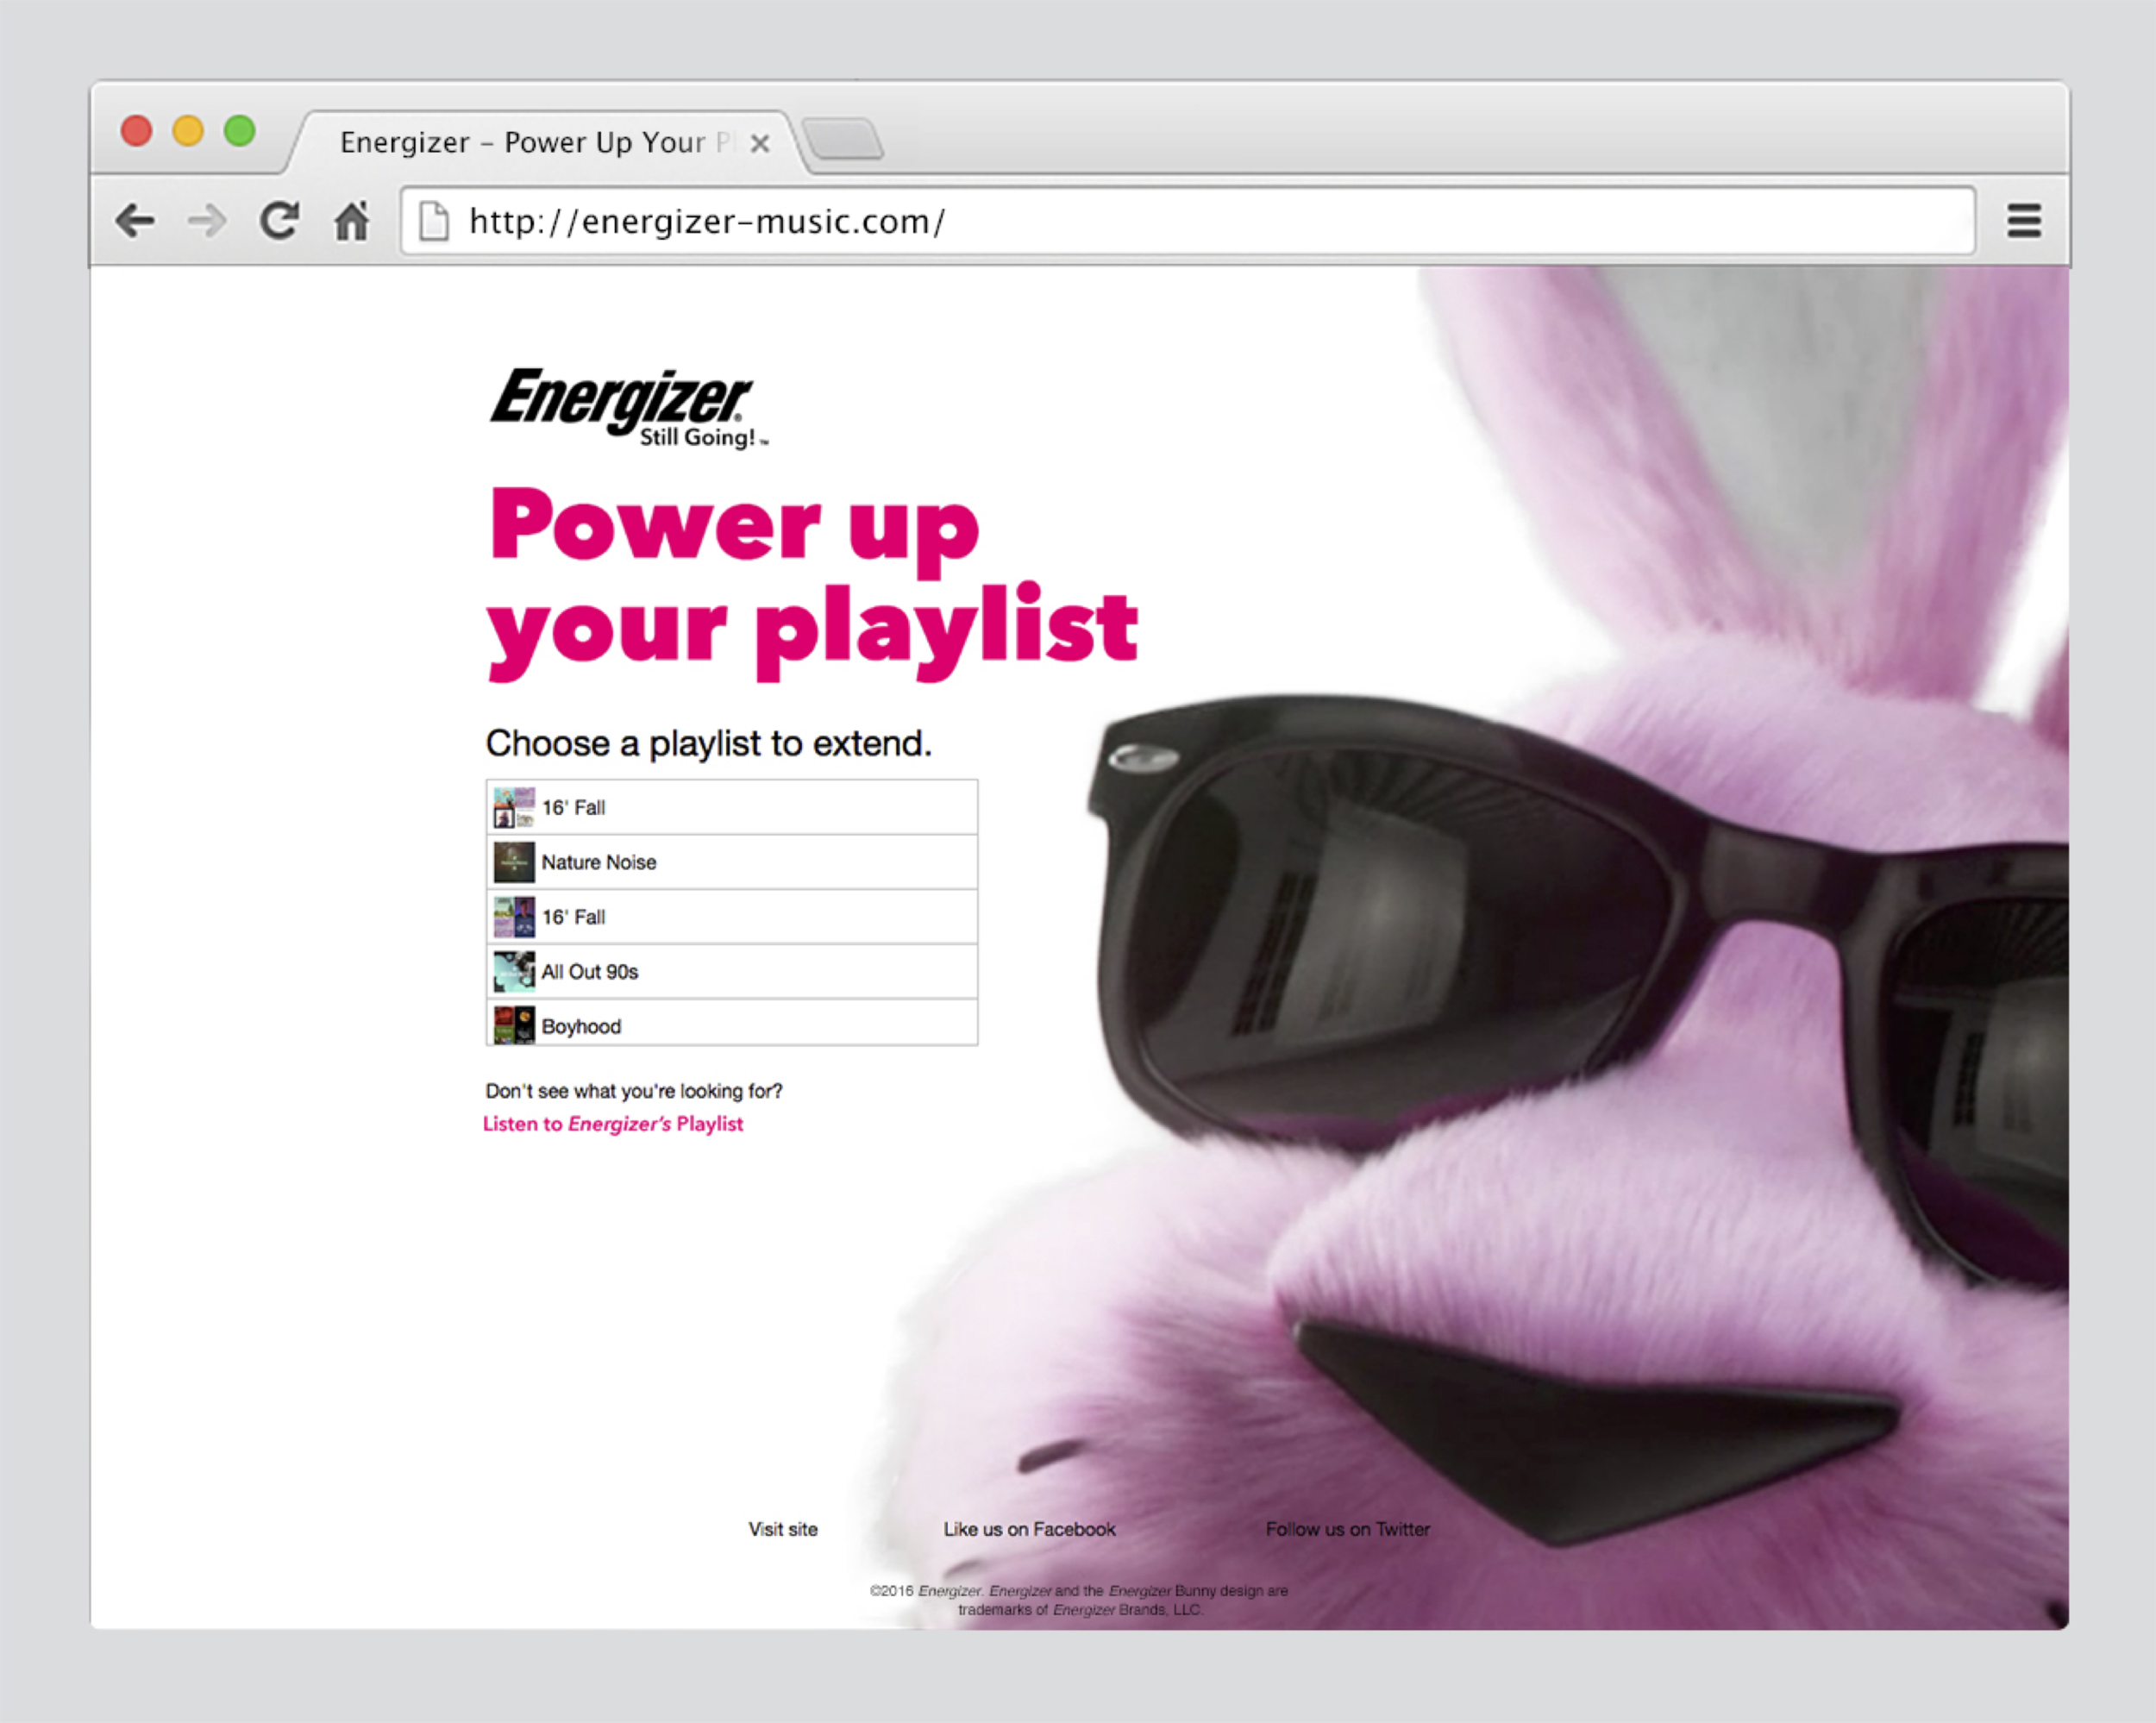Click the green maximize window button
Image resolution: width=2156 pixels, height=1723 pixels.
(240, 131)
